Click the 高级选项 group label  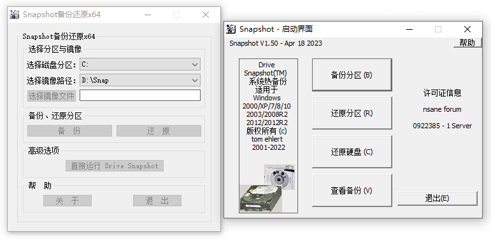tap(43, 151)
